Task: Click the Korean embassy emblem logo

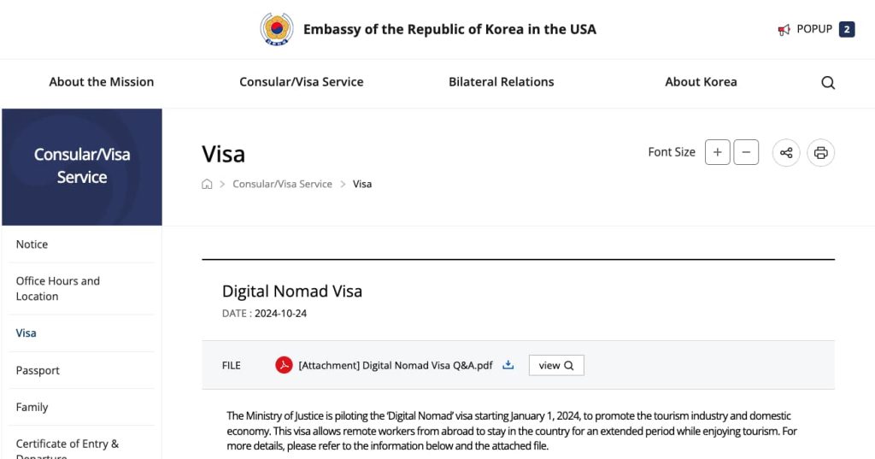Action: tap(276, 29)
